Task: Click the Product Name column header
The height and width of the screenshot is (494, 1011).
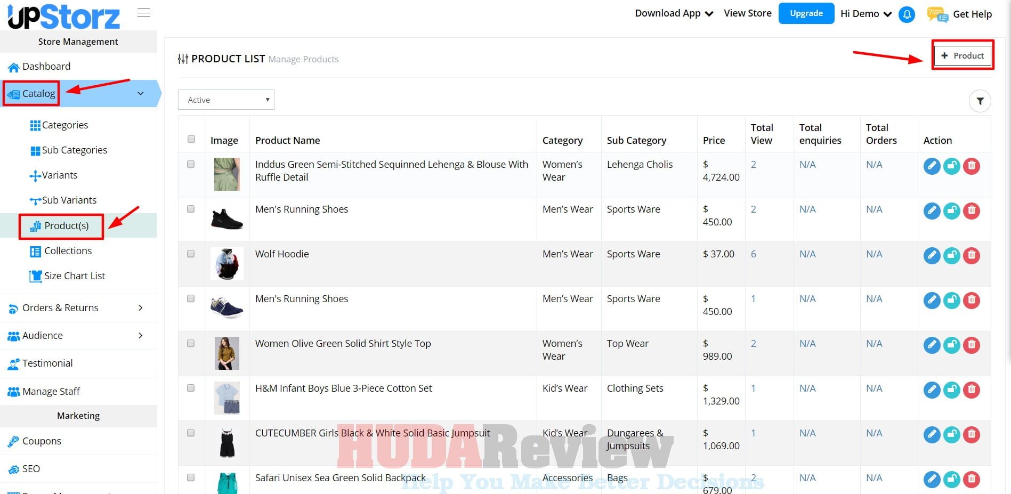Action: 288,140
